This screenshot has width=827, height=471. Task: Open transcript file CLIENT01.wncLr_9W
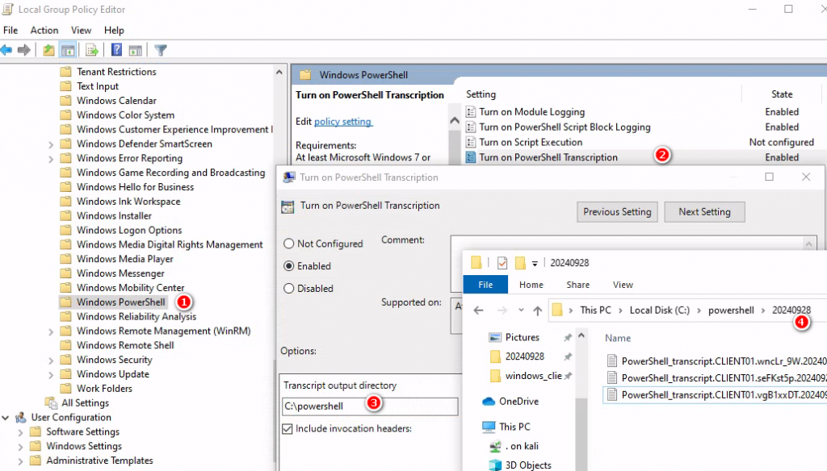[717, 361]
